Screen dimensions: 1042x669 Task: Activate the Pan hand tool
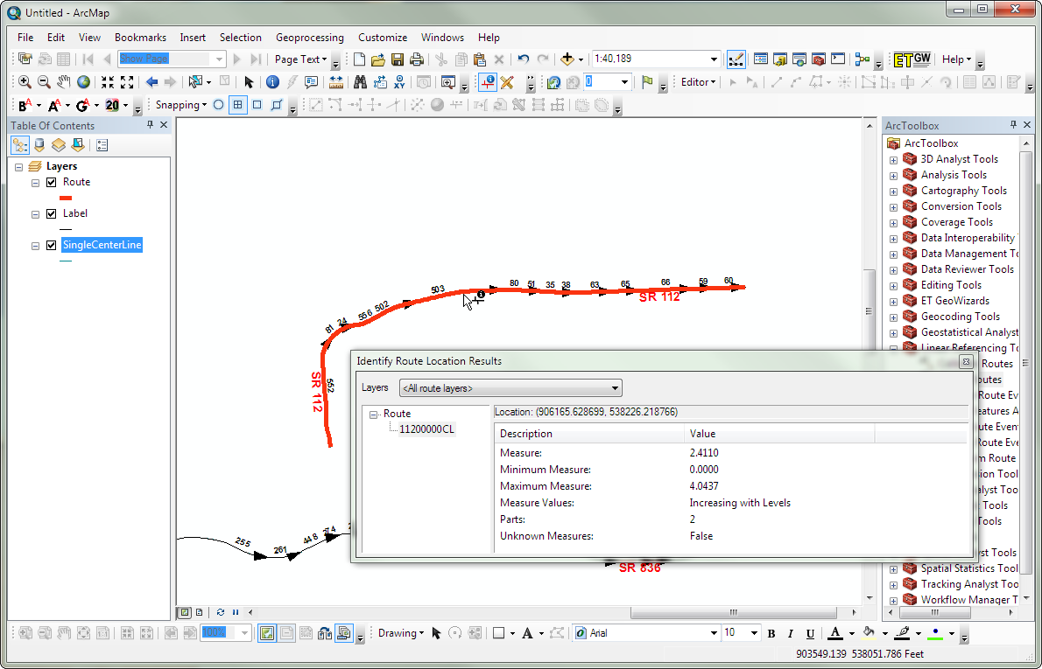click(x=63, y=82)
